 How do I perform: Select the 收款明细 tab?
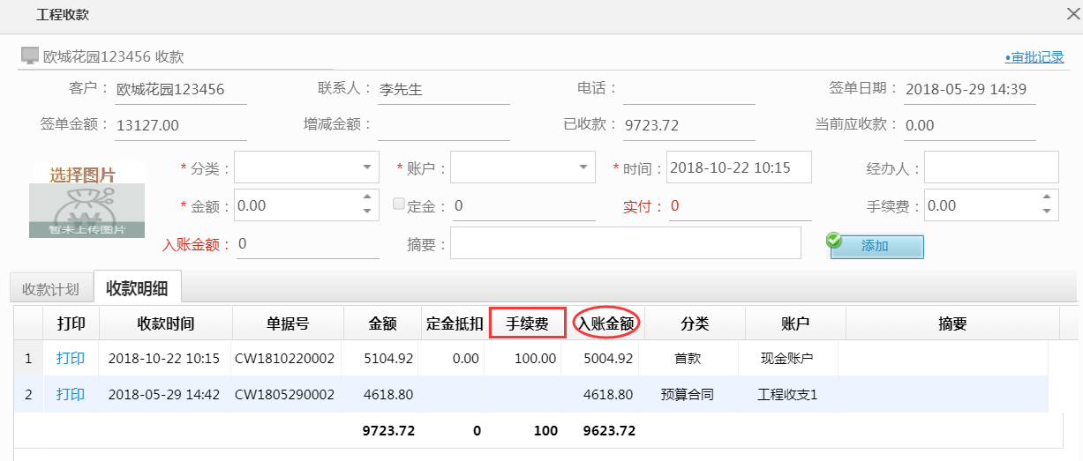click(x=137, y=288)
